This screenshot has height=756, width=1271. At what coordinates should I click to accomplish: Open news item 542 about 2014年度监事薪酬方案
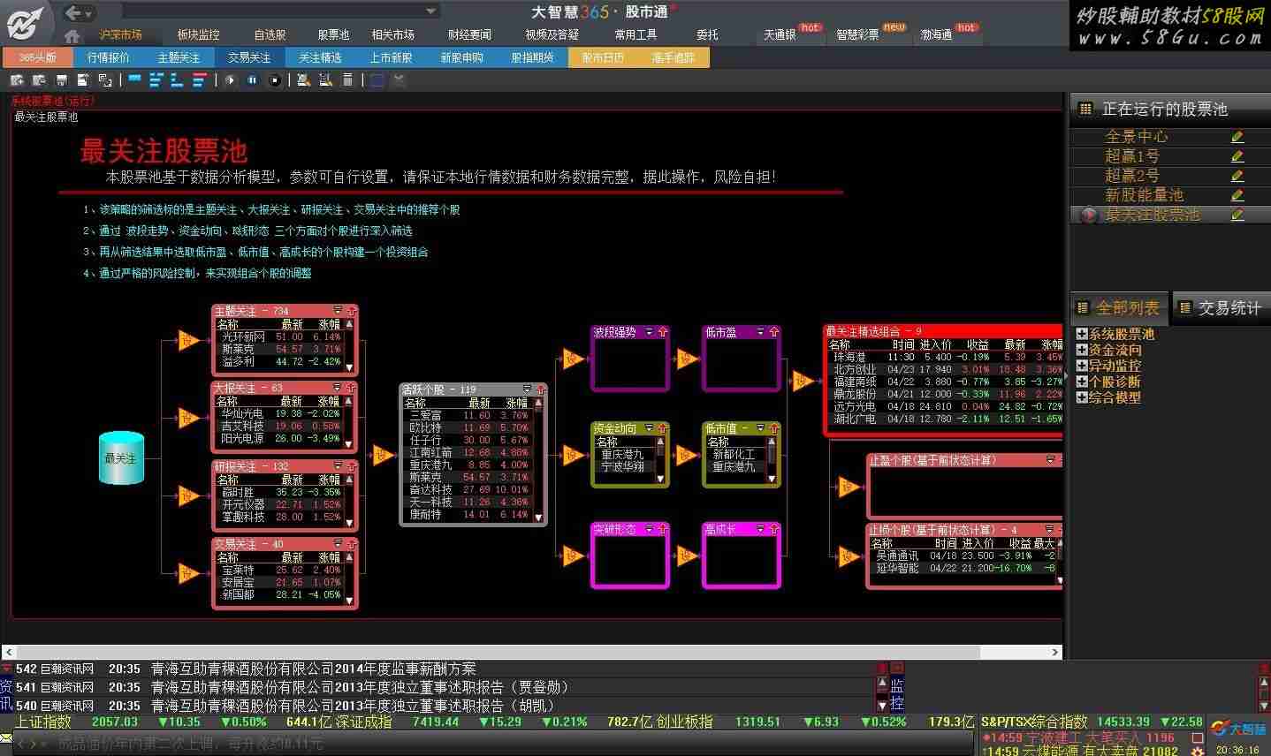coord(313,669)
